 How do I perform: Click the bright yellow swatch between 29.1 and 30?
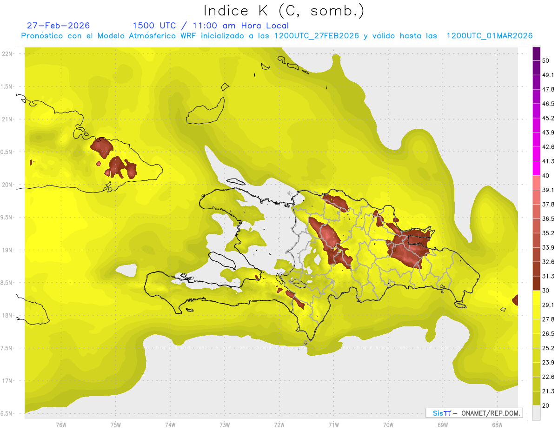(x=537, y=298)
